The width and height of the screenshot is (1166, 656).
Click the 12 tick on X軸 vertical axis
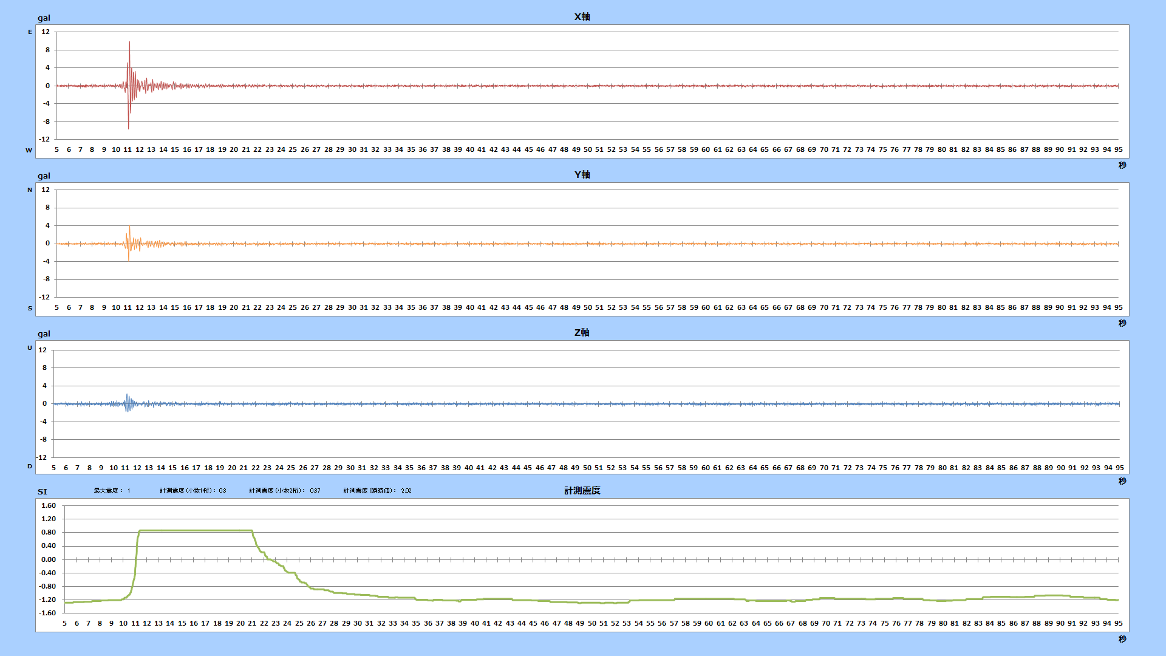[46, 32]
